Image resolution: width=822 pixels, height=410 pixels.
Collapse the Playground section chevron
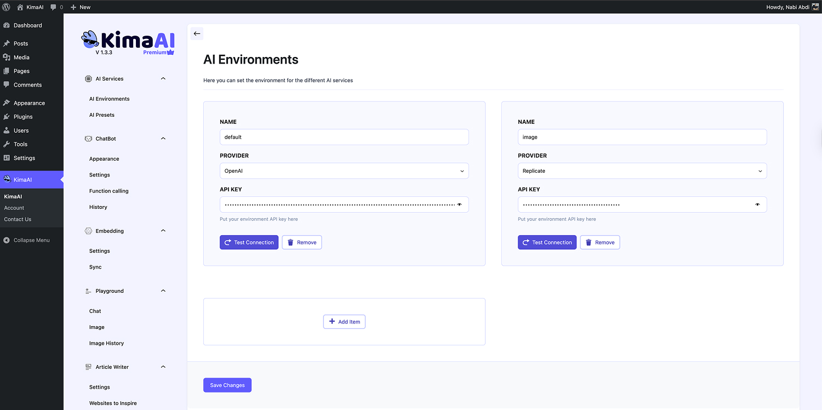[163, 291]
